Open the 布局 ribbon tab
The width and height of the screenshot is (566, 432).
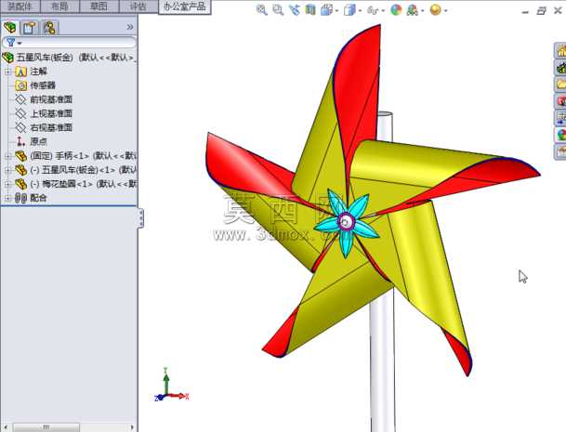59,7
